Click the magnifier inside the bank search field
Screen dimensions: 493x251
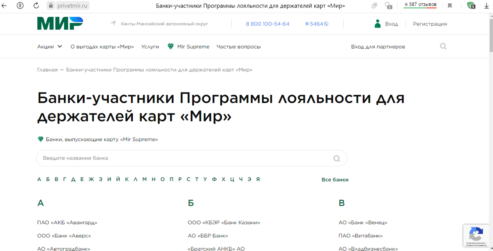(336, 158)
